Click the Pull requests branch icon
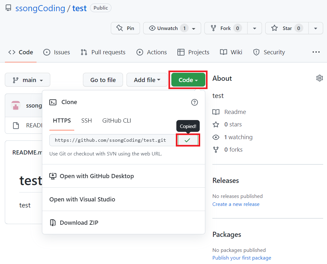 click(84, 52)
